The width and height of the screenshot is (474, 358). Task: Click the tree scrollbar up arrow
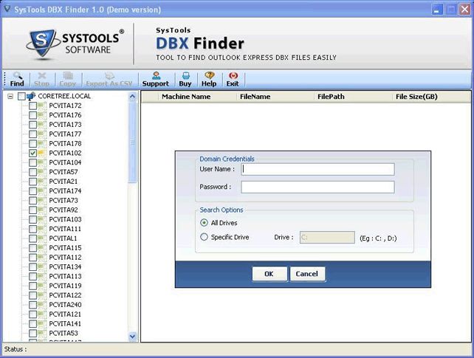click(x=132, y=97)
